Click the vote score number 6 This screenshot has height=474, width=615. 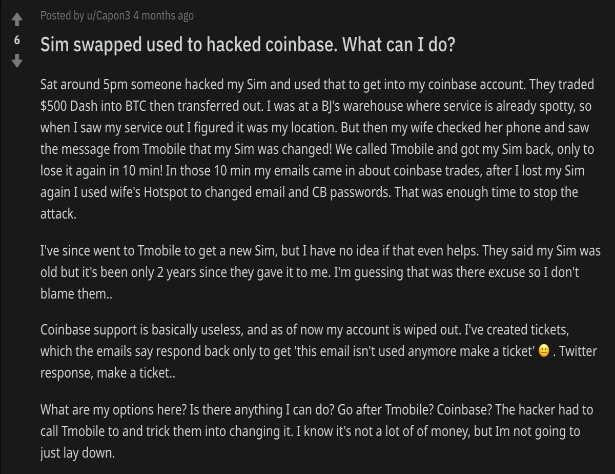point(17,41)
